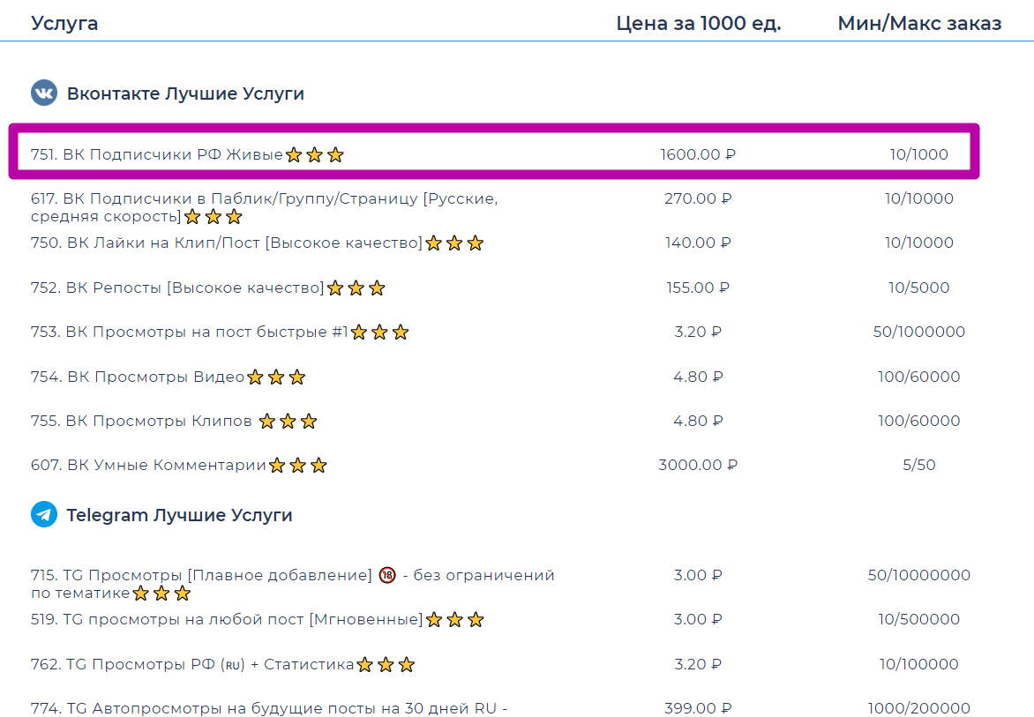Open service 753 ВК Просмотры на пост быстрые
The width and height of the screenshot is (1034, 717).
point(190,332)
